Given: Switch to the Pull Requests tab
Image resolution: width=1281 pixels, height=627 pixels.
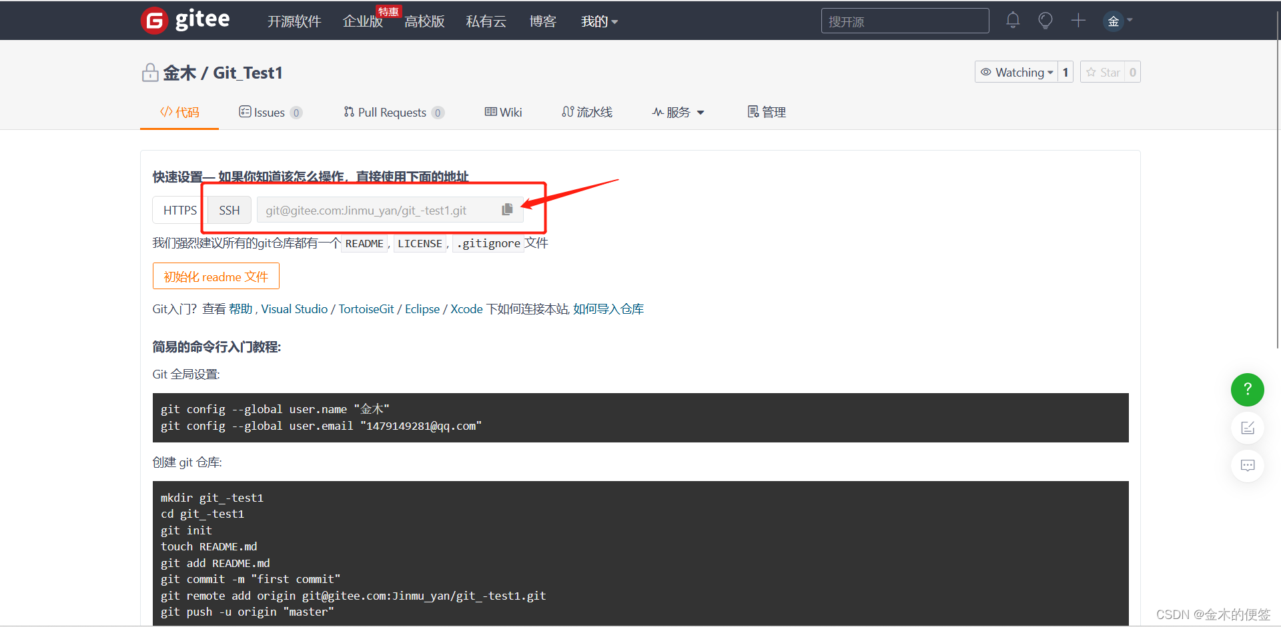Looking at the screenshot, I should click(x=394, y=112).
